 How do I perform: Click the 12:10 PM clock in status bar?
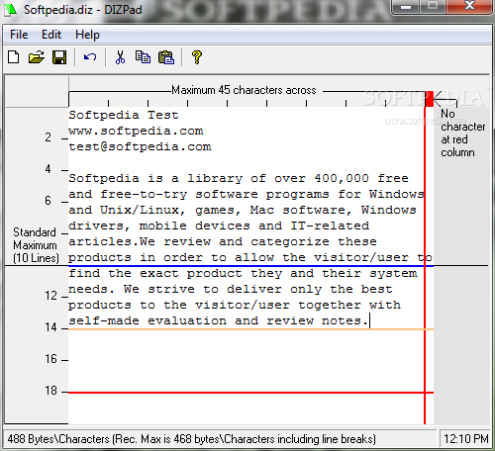click(465, 439)
